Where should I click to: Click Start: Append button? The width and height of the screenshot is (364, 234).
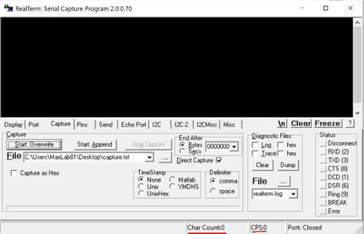coord(95,145)
